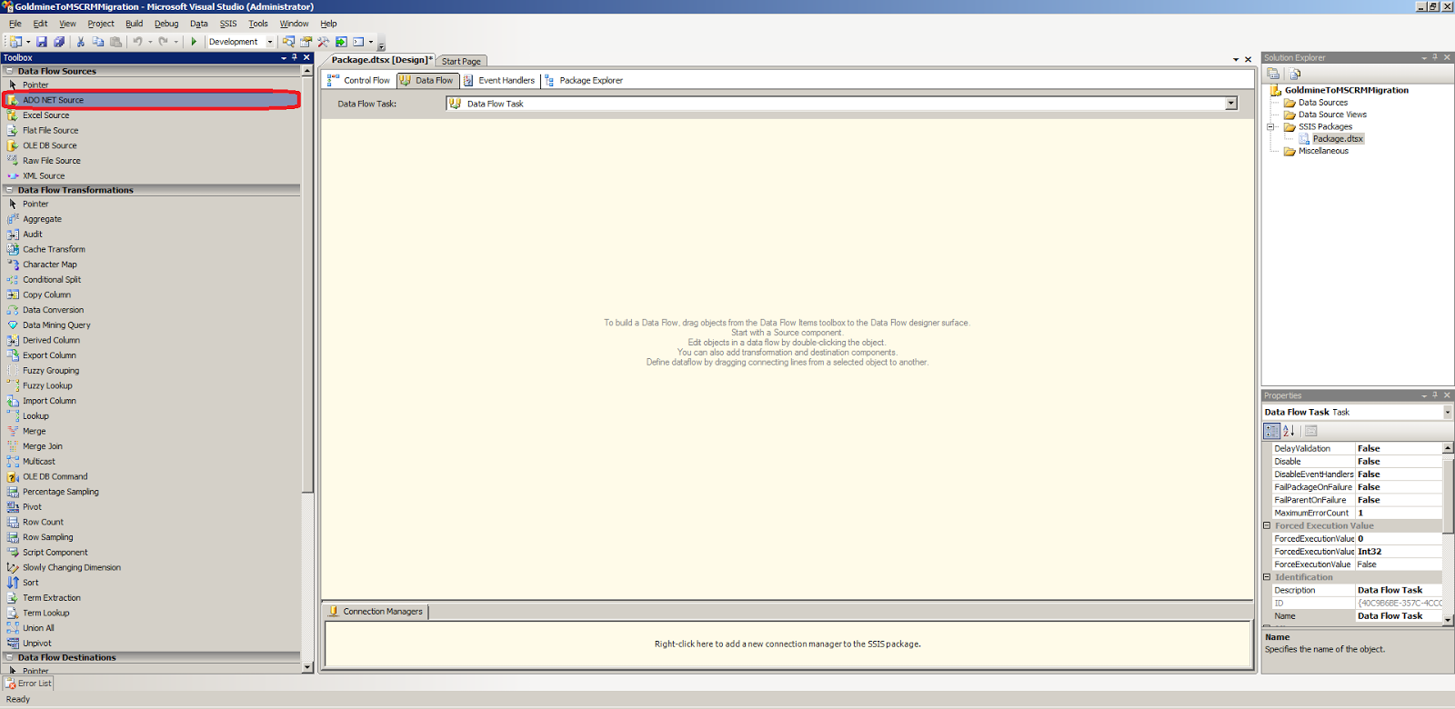Click the Property Pages icon
1455x709 pixels.
click(x=1310, y=431)
